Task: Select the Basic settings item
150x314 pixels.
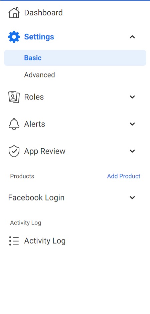Action: (75, 58)
